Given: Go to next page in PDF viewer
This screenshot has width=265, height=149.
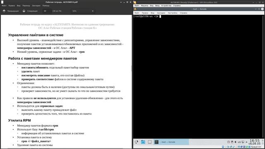Looking at the screenshot, I should [30, 11].
